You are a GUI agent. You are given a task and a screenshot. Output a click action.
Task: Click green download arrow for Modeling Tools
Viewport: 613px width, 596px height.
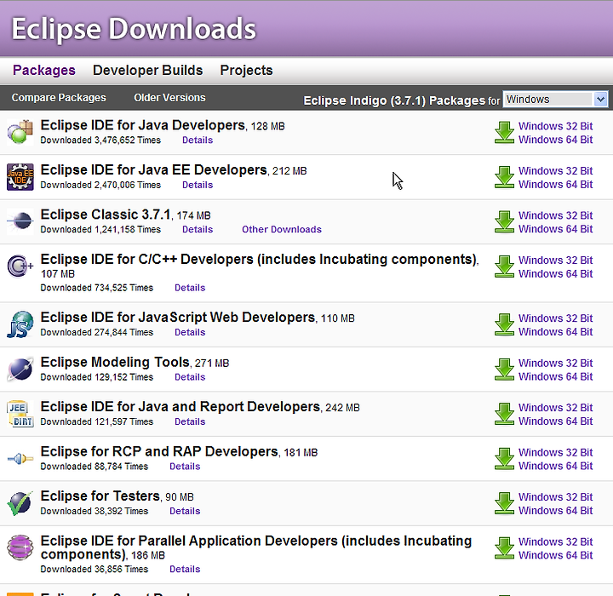pos(504,370)
